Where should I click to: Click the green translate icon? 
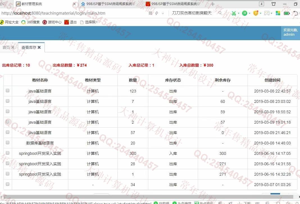tap(245, 13)
